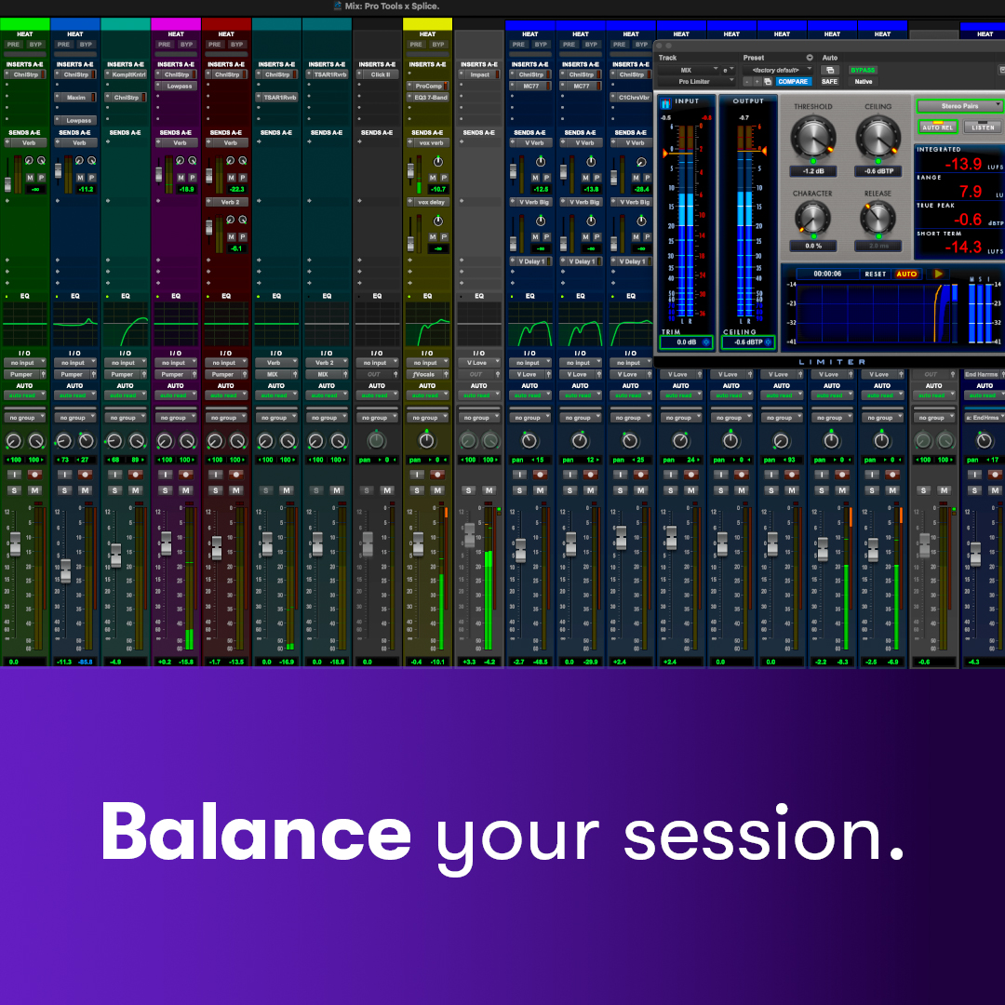Click play arrow in loudness history
Screen dimensions: 1005x1005
(x=938, y=274)
